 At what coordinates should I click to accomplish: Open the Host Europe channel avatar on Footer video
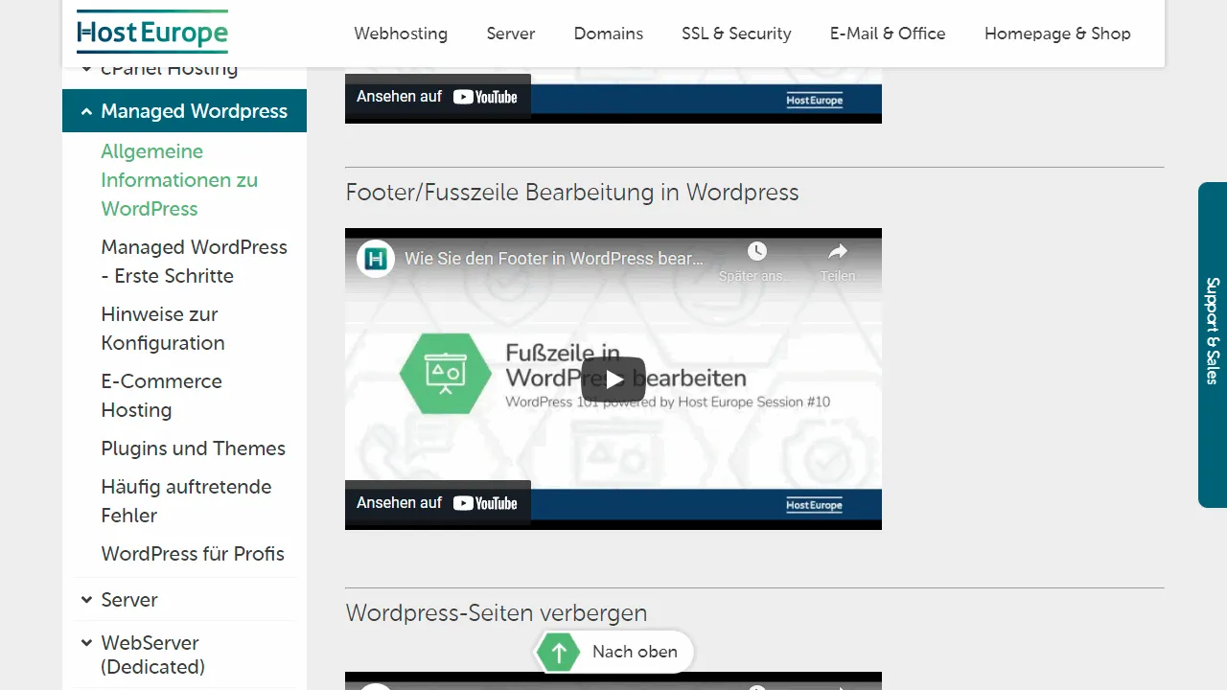point(376,259)
